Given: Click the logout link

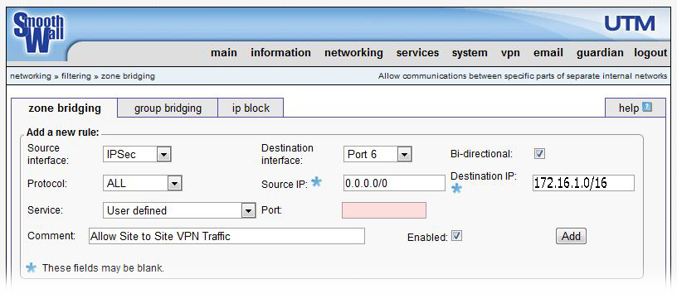Looking at the screenshot, I should coord(650,53).
